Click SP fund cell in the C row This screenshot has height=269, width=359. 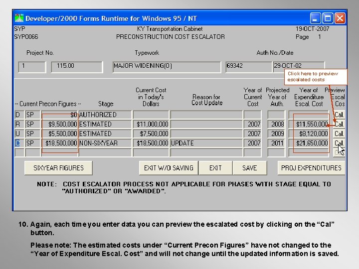[33, 143]
